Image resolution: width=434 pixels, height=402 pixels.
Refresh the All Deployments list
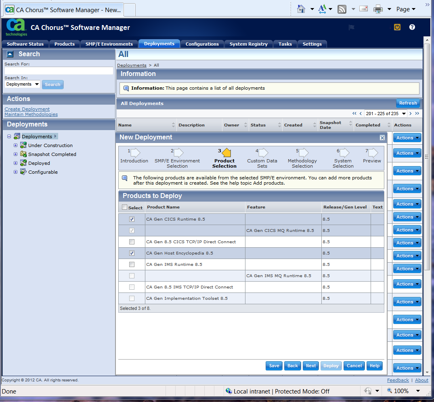pyautogui.click(x=408, y=103)
